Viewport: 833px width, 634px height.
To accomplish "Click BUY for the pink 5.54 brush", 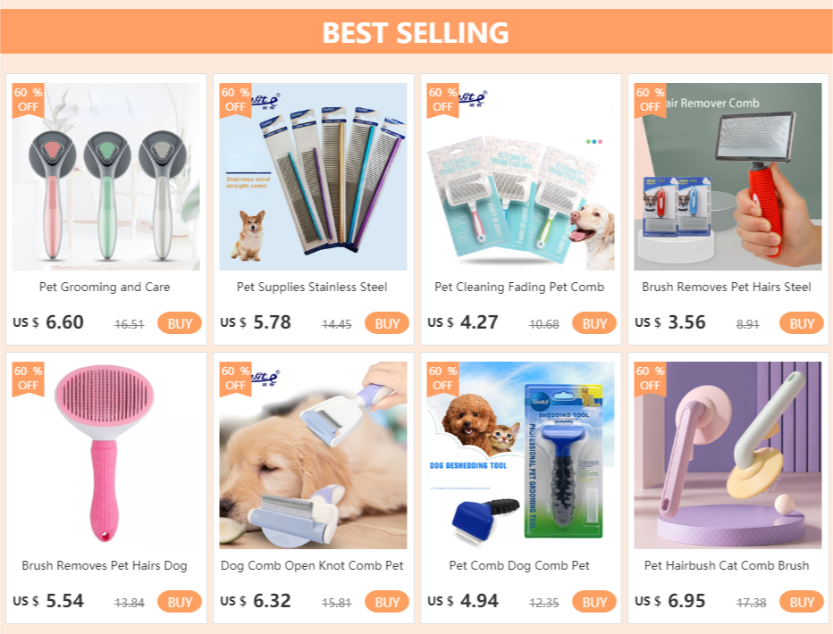I will 180,602.
